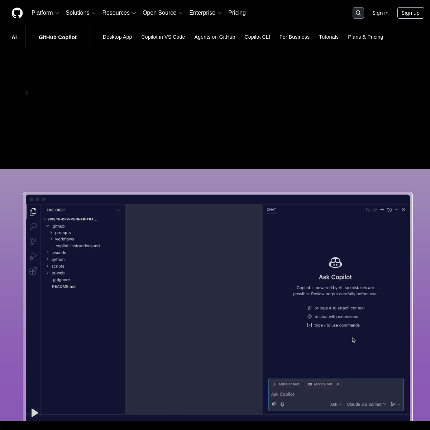430x430 pixels.
Task: Click the slash commands icon
Action: (x=310, y=325)
